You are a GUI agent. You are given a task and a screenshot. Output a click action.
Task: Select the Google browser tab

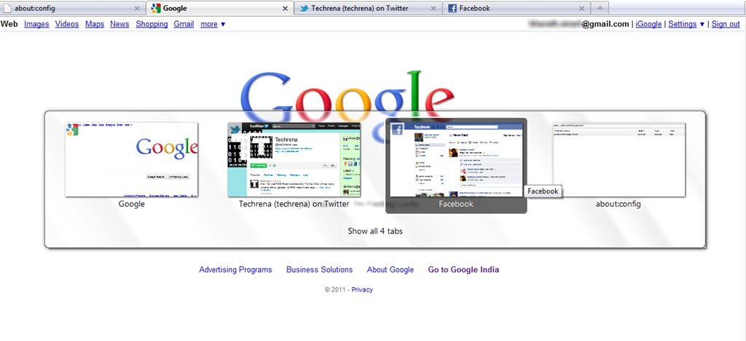[220, 8]
